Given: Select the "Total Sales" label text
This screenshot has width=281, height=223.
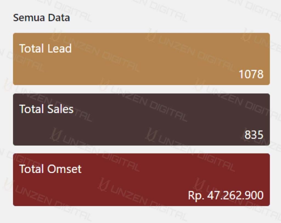Looking at the screenshot, I should click(46, 109).
